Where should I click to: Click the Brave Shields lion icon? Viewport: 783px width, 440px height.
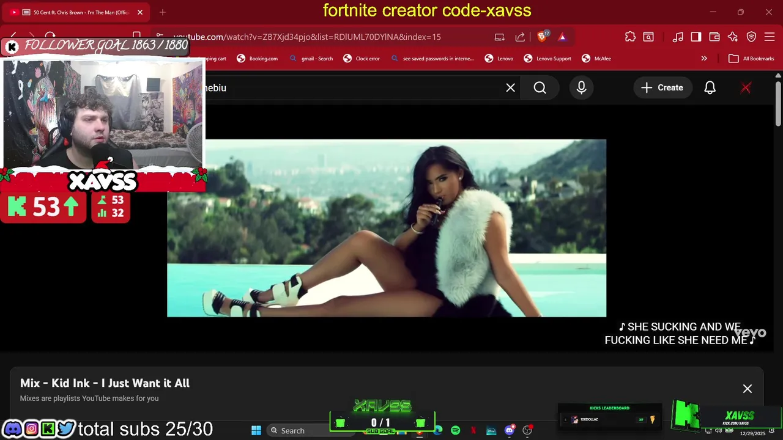(x=543, y=37)
